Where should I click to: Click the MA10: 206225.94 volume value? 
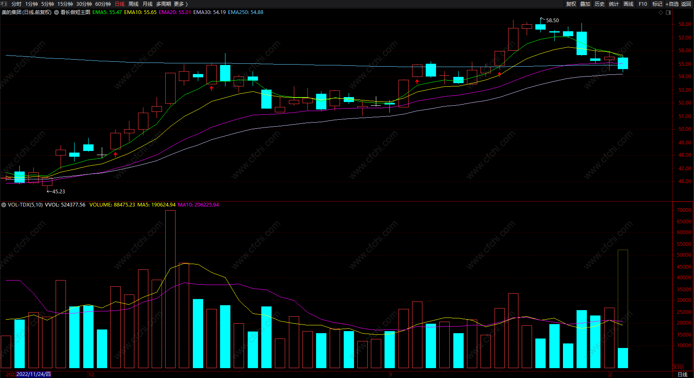[198, 205]
